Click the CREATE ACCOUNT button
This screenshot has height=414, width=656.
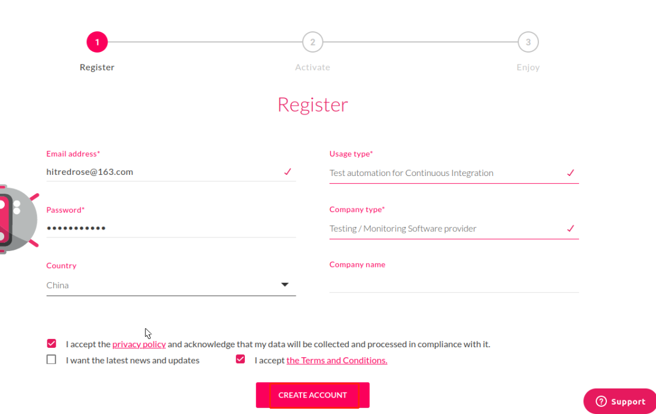pyautogui.click(x=312, y=395)
